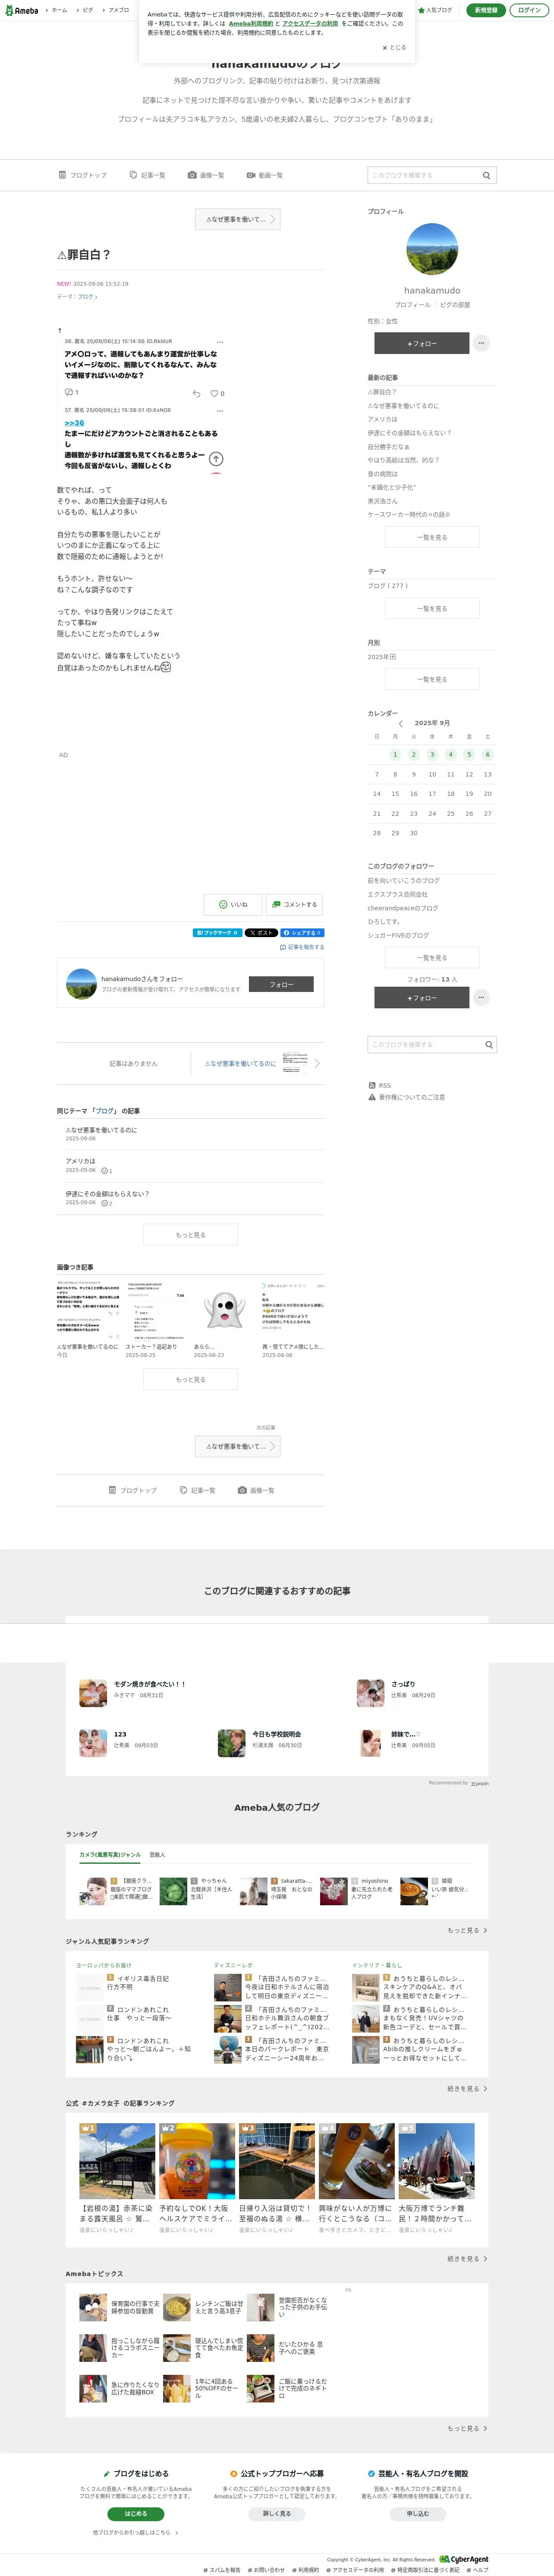The height and width of the screenshot is (2576, 554).
Task: Go to previous month in calendar
Action: point(400,723)
